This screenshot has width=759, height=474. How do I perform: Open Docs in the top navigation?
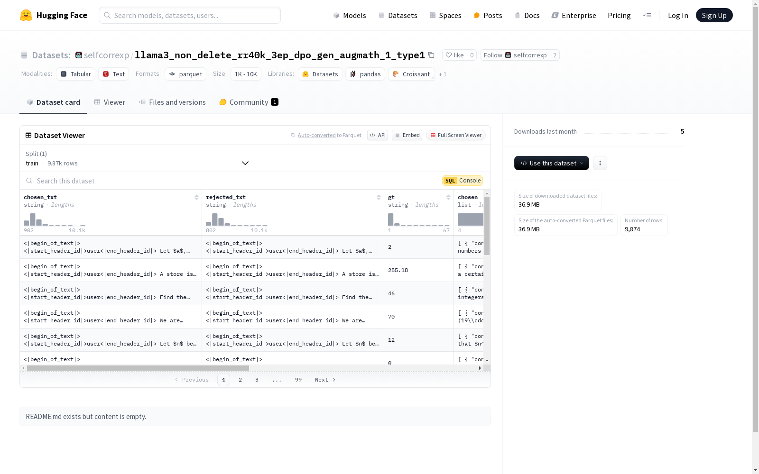point(527,15)
